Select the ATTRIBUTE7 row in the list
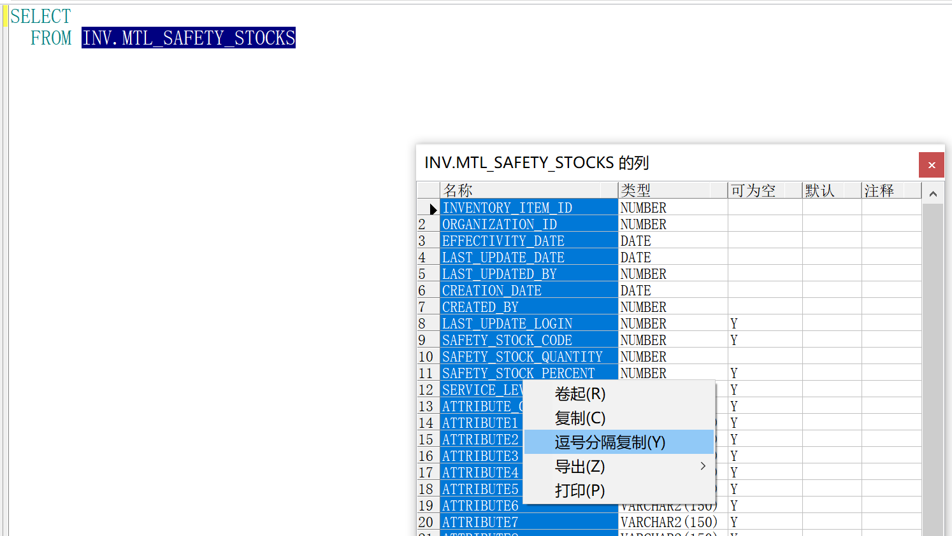The width and height of the screenshot is (952, 536). pyautogui.click(x=480, y=523)
